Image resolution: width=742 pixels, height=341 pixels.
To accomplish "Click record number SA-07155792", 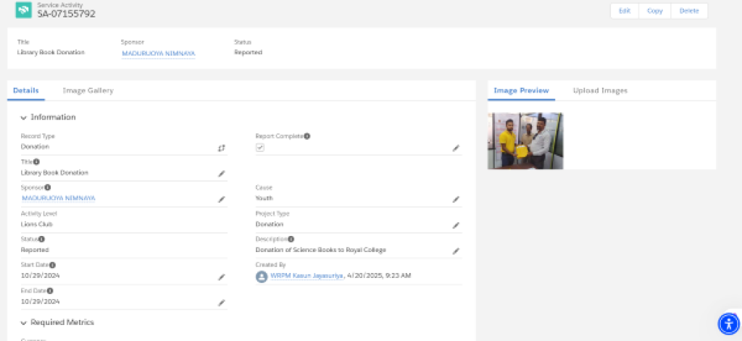I will pos(66,14).
